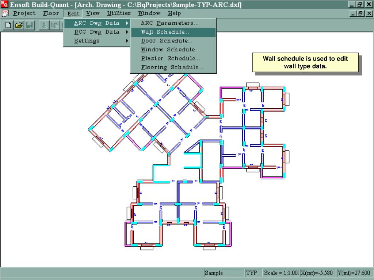
Task: Expand the RCC Dwg Data submenu
Action: (x=97, y=32)
